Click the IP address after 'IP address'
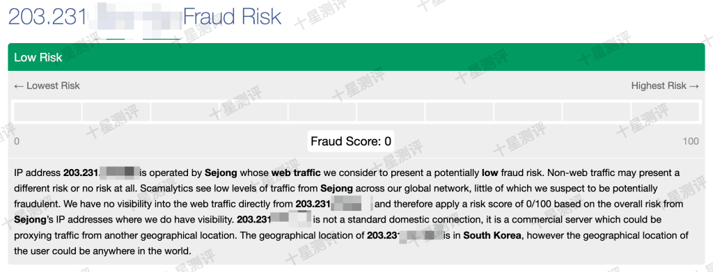The height and width of the screenshot is (272, 713). [101, 173]
